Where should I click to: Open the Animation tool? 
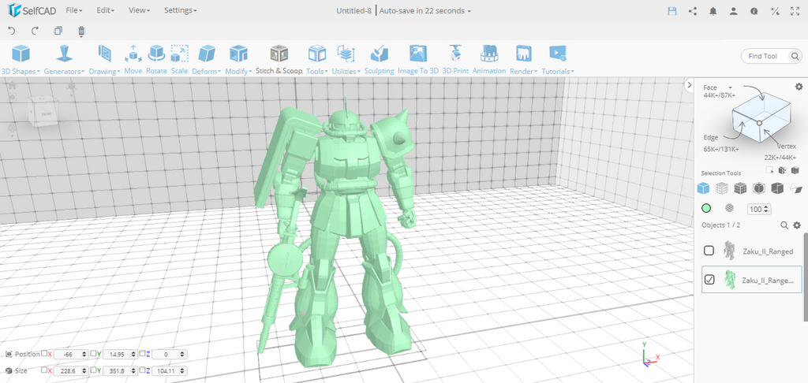pyautogui.click(x=489, y=59)
